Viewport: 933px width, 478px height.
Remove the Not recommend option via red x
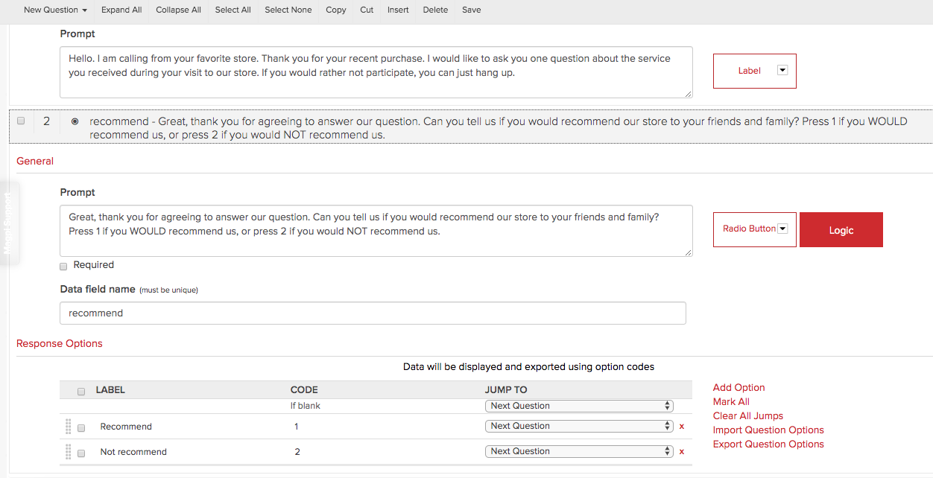(x=681, y=451)
